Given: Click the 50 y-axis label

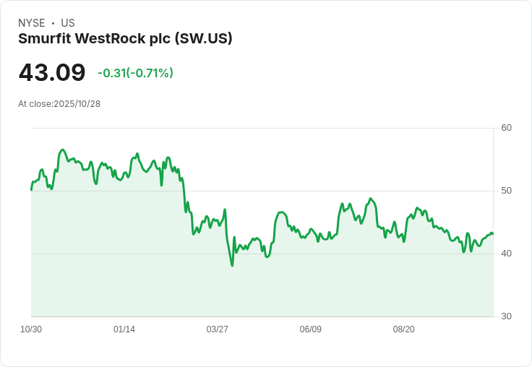Looking at the screenshot, I should [x=507, y=191].
